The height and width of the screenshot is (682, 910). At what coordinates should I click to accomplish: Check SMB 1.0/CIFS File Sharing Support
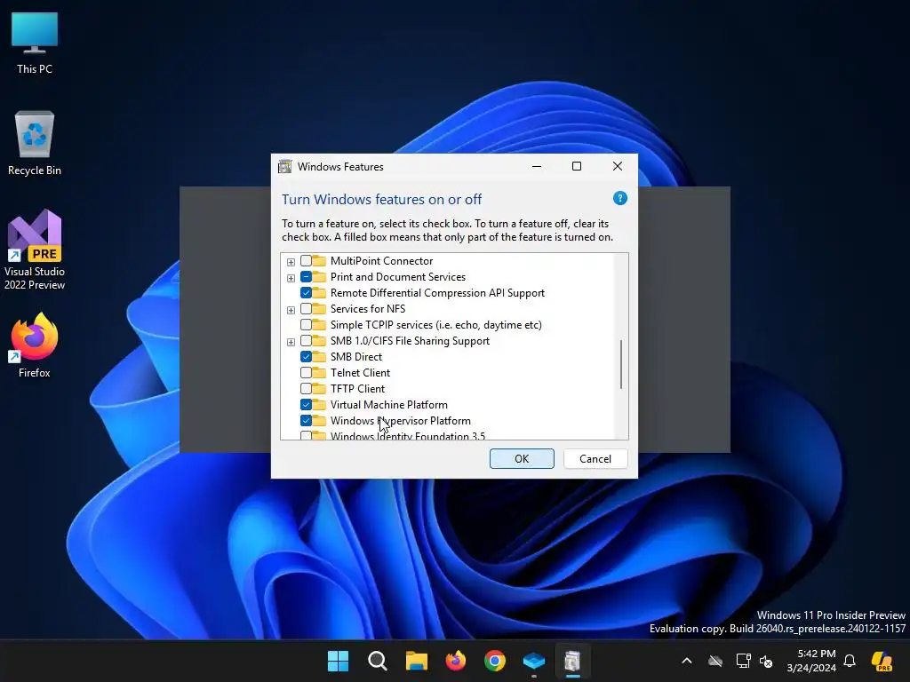(x=306, y=340)
